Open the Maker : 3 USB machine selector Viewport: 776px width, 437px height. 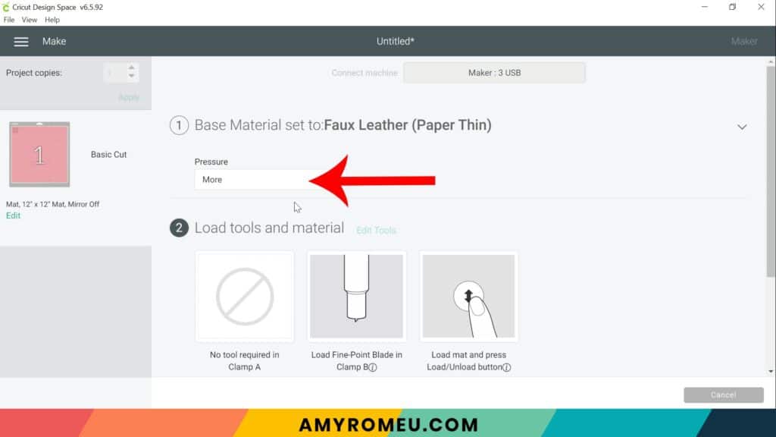click(494, 73)
